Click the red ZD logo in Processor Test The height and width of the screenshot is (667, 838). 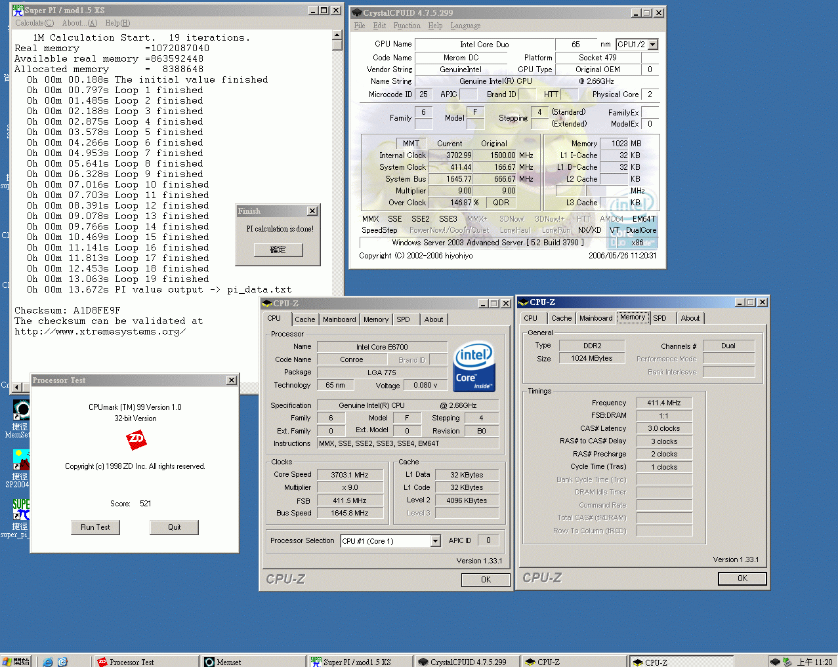136,439
